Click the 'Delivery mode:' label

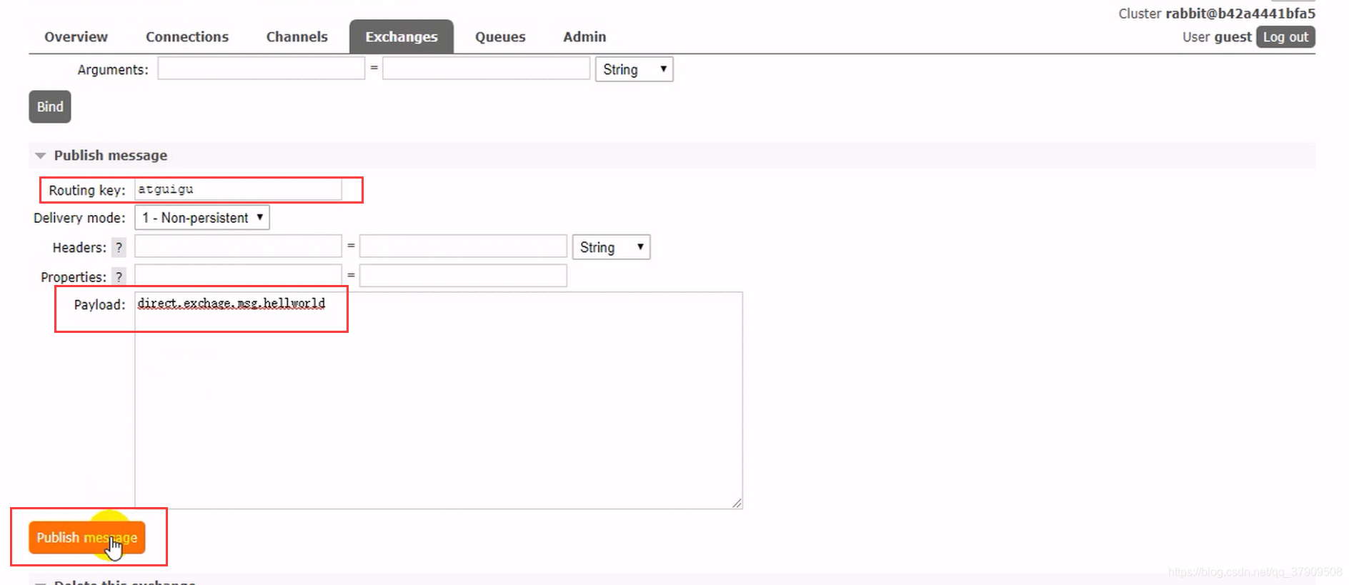coord(79,218)
